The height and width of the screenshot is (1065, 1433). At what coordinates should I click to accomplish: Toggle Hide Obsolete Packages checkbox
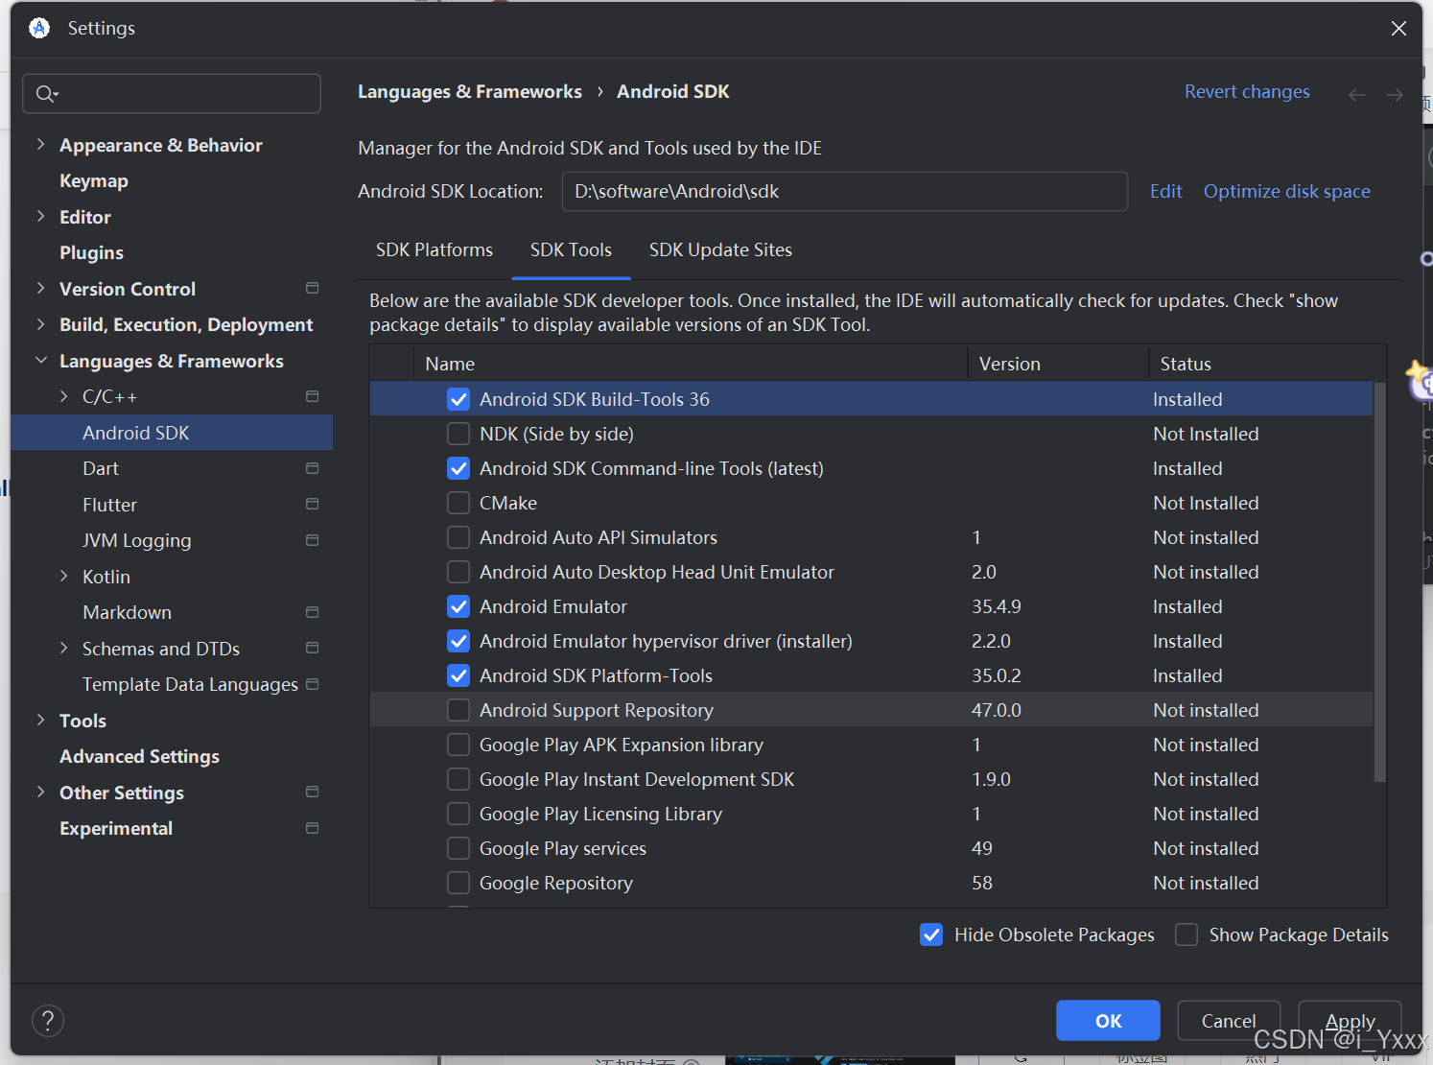point(931,935)
